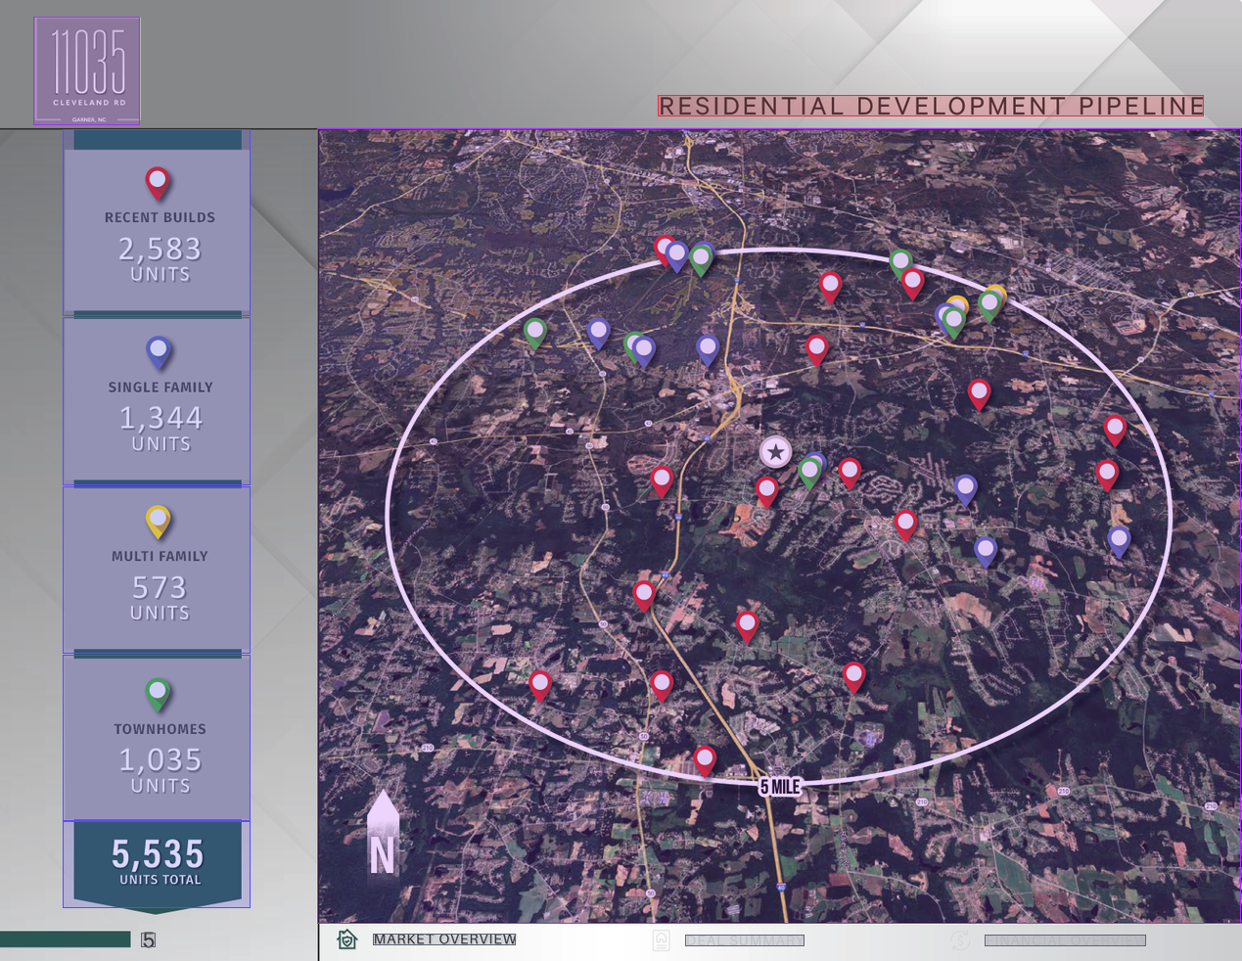Click the north arrow compass icon

pyautogui.click(x=383, y=834)
